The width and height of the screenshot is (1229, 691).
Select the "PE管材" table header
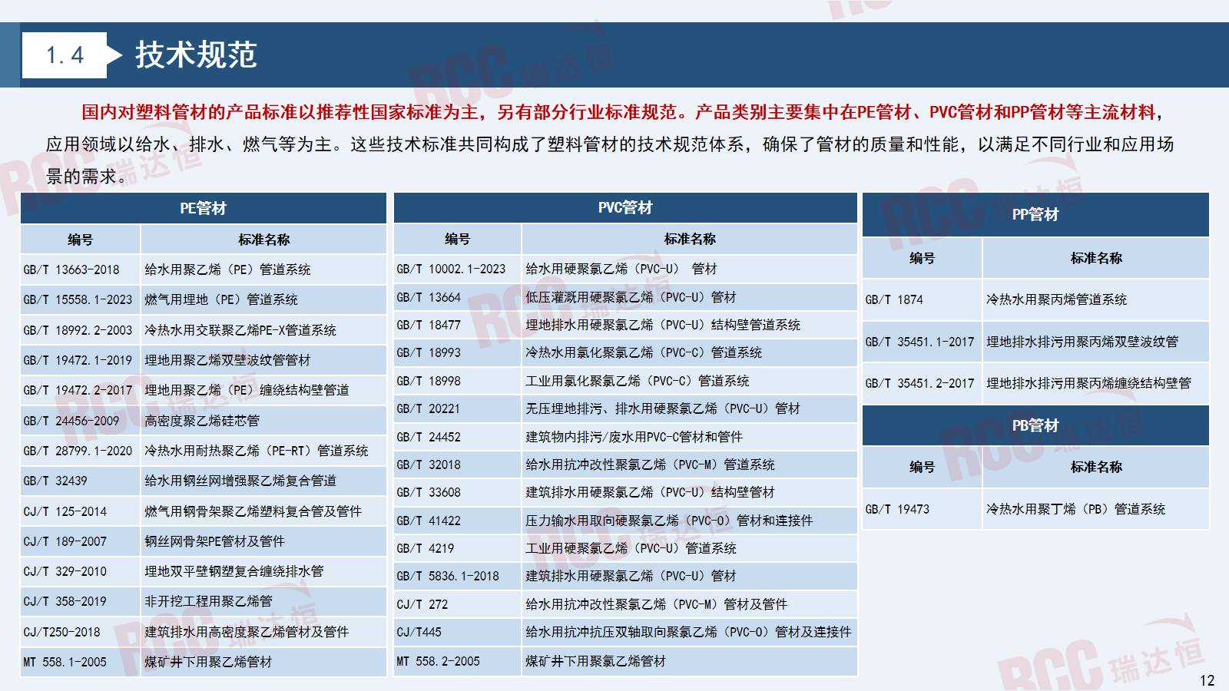pyautogui.click(x=203, y=208)
